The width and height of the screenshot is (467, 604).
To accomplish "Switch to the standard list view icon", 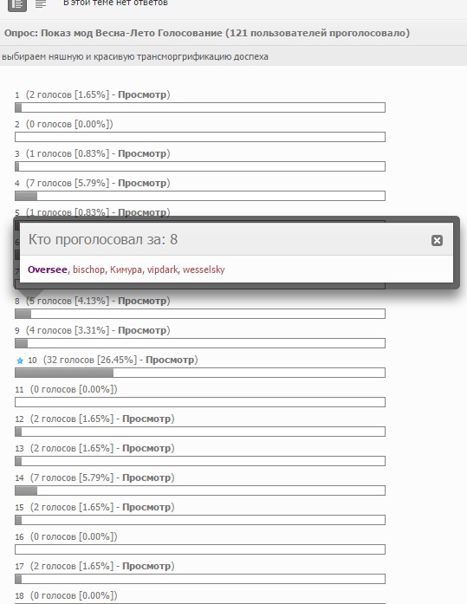I will pyautogui.click(x=17, y=4).
